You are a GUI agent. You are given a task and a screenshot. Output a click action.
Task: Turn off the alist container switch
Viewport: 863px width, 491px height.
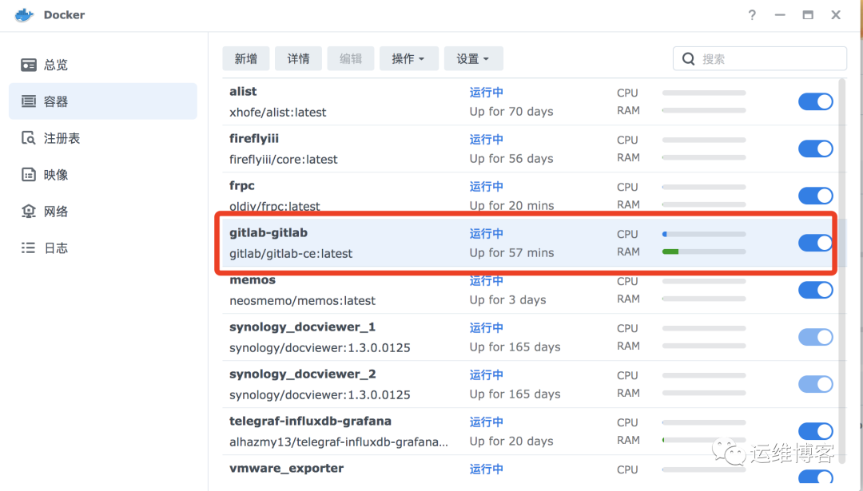tap(816, 101)
